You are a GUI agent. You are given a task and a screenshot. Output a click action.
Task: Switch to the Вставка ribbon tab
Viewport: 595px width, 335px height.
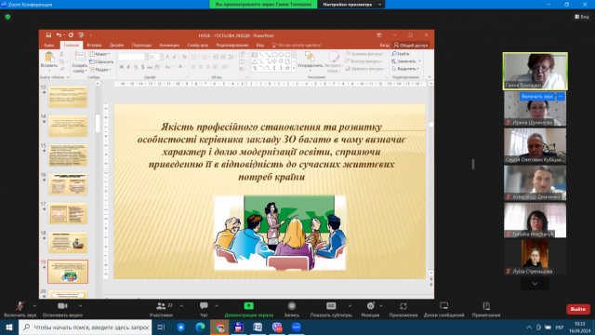click(94, 46)
